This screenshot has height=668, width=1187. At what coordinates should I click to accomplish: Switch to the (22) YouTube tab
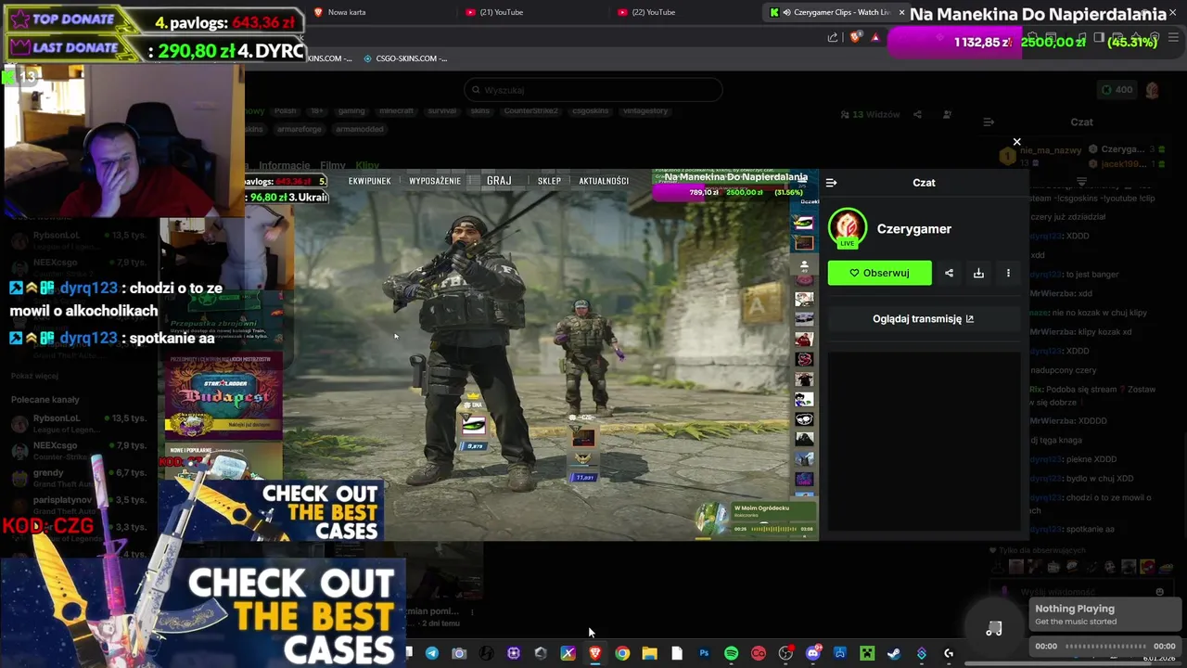(653, 12)
